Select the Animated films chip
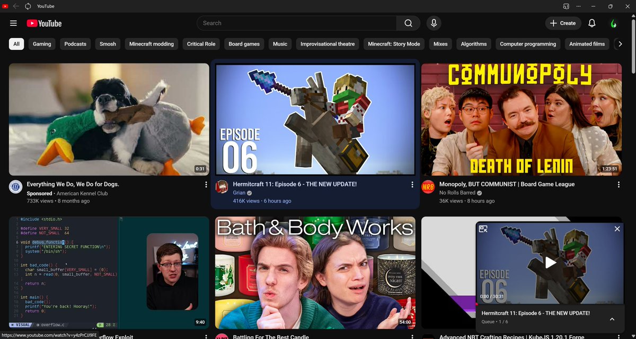This screenshot has height=339, width=636. click(x=587, y=44)
